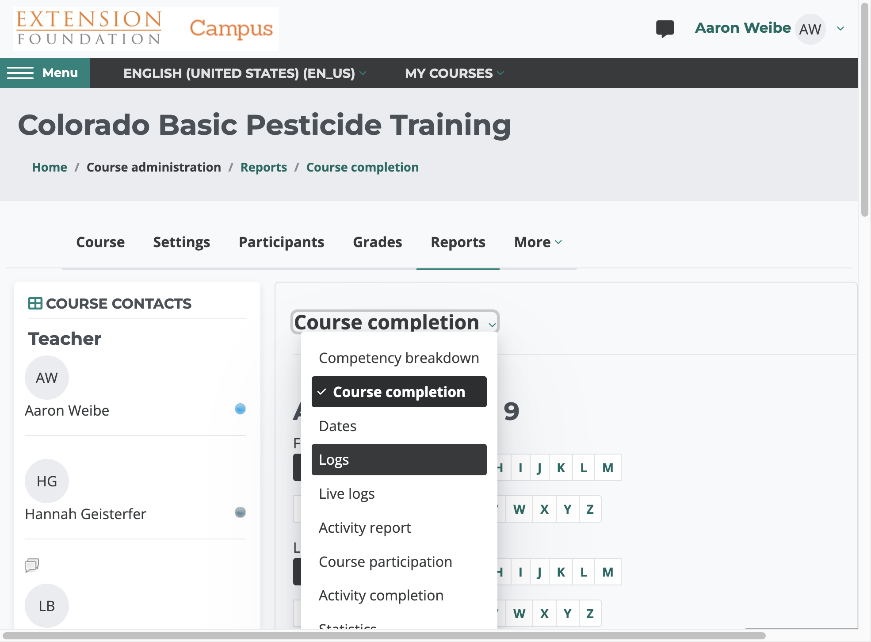Choose Activity completion report
The image size is (871, 642).
(399, 595)
